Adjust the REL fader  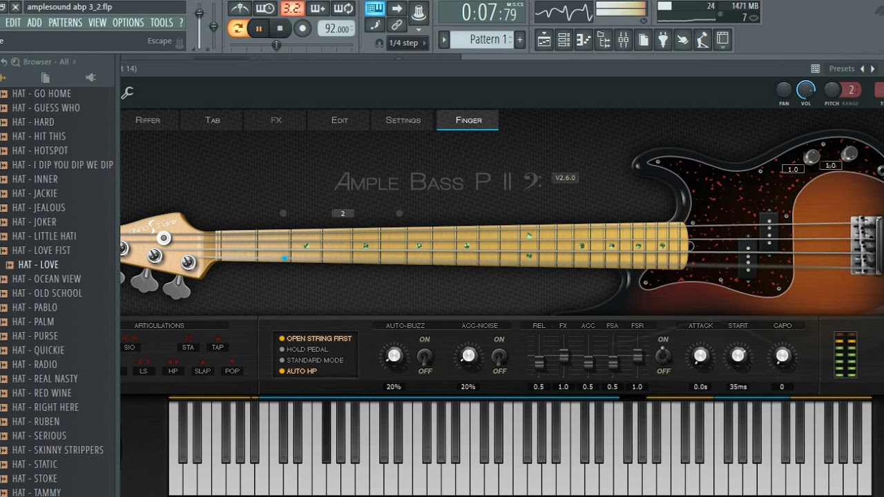[x=539, y=362]
